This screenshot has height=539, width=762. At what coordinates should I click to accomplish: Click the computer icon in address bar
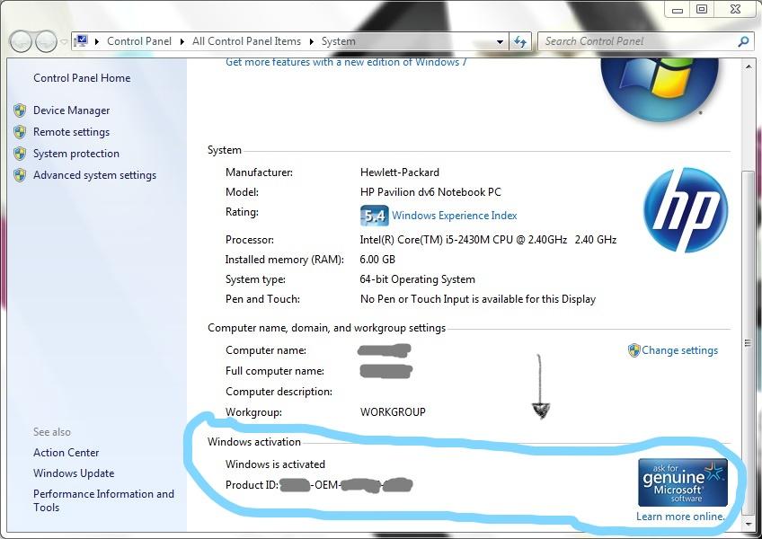pyautogui.click(x=82, y=41)
